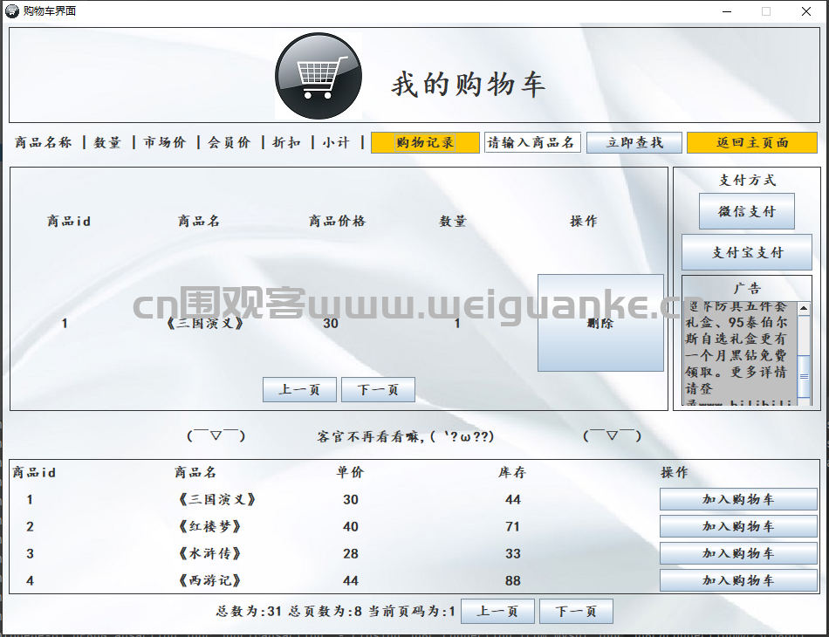Click the ad panel scrollbar thumb

coord(804,376)
